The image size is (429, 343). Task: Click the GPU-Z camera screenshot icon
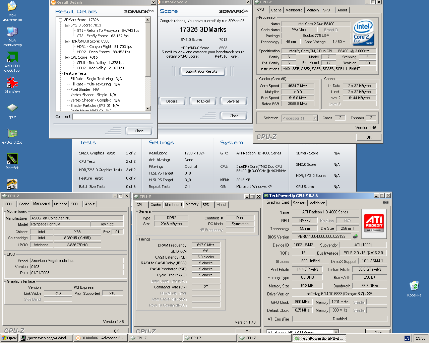click(386, 202)
